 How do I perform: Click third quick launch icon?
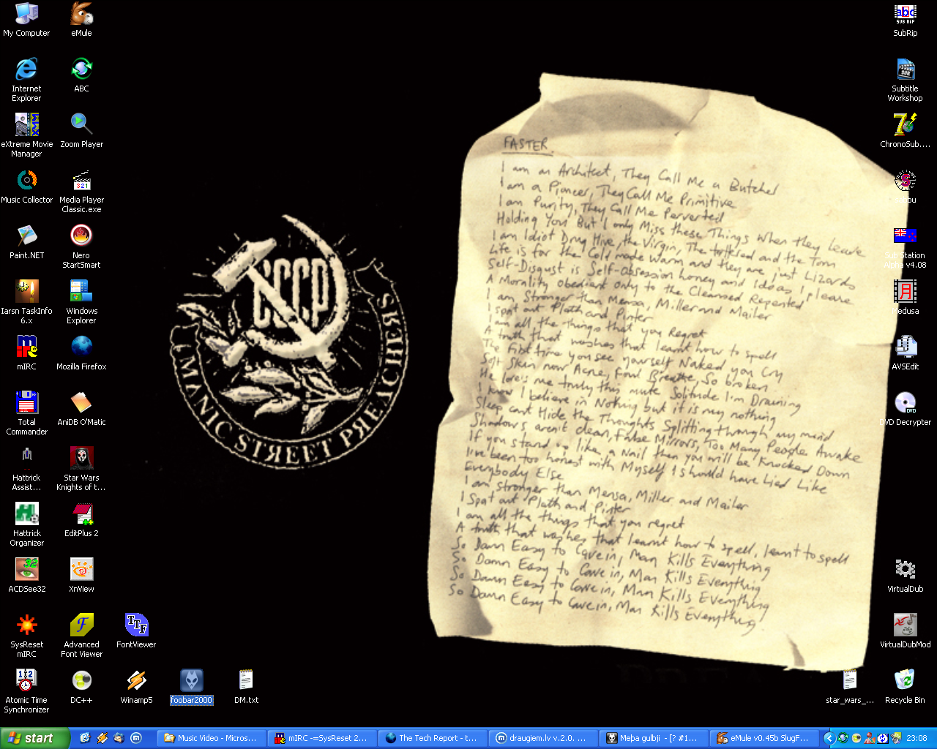coord(119,738)
